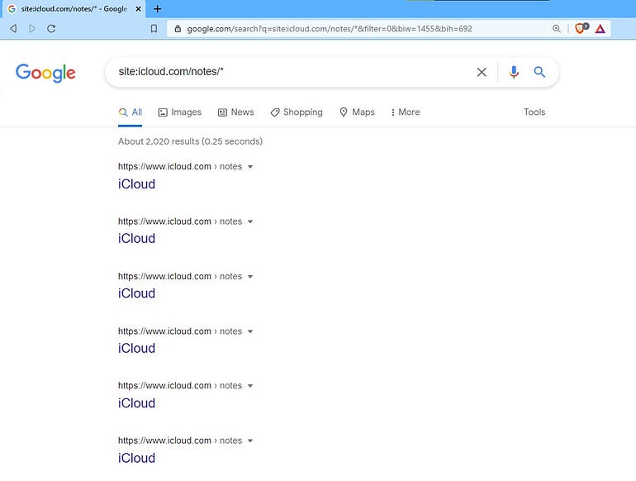Go back with browser back arrow
636x481 pixels.
click(x=13, y=28)
